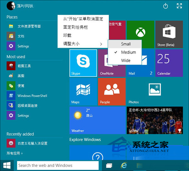This screenshot has width=189, height=171.
Task: Click the Places heading
Action: point(12,17)
